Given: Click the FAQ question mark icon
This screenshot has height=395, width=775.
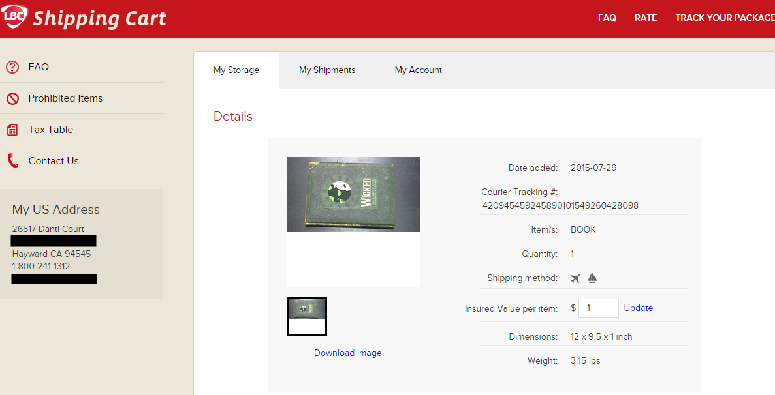Looking at the screenshot, I should click(x=12, y=66).
